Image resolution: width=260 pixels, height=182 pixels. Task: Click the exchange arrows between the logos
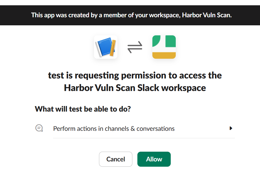(x=135, y=47)
